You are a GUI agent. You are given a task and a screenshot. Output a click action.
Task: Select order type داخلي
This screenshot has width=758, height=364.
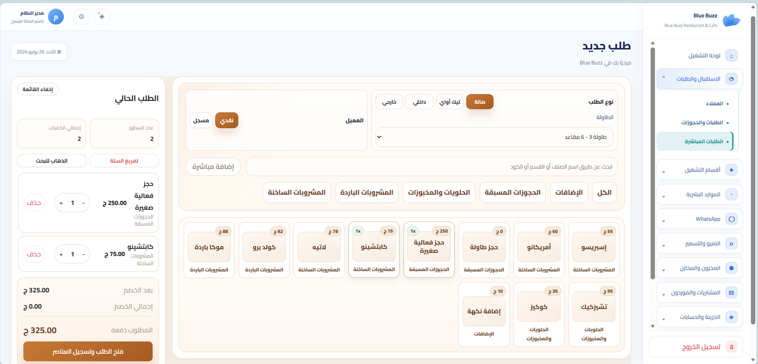pos(419,102)
